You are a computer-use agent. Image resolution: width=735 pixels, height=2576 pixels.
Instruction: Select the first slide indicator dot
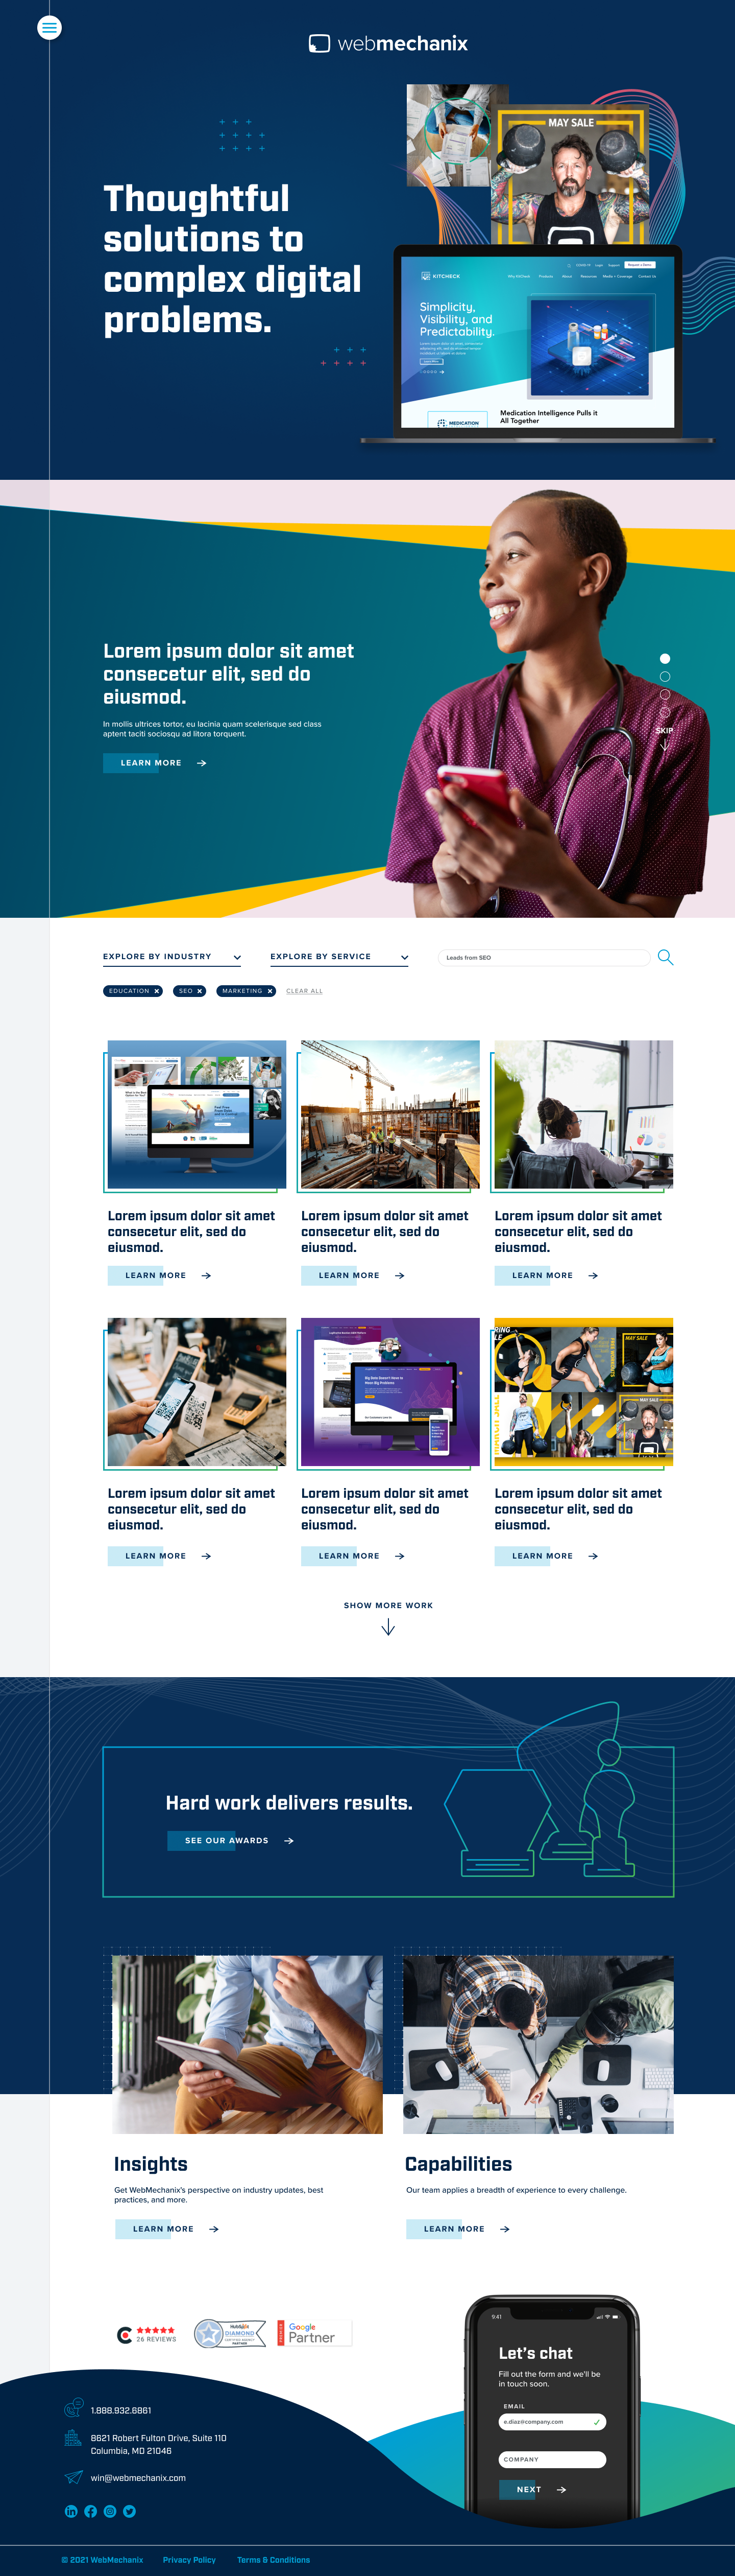(x=665, y=659)
